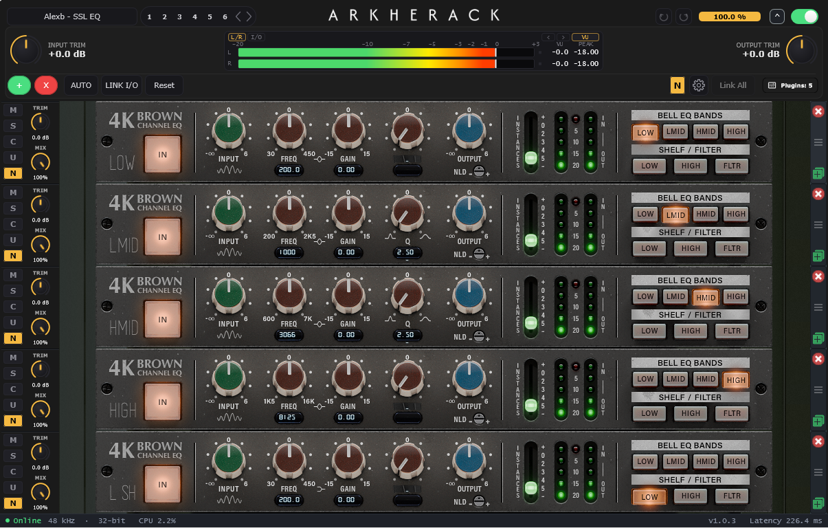Switch to preset slot 3
This screenshot has height=528, width=828.
179,16
